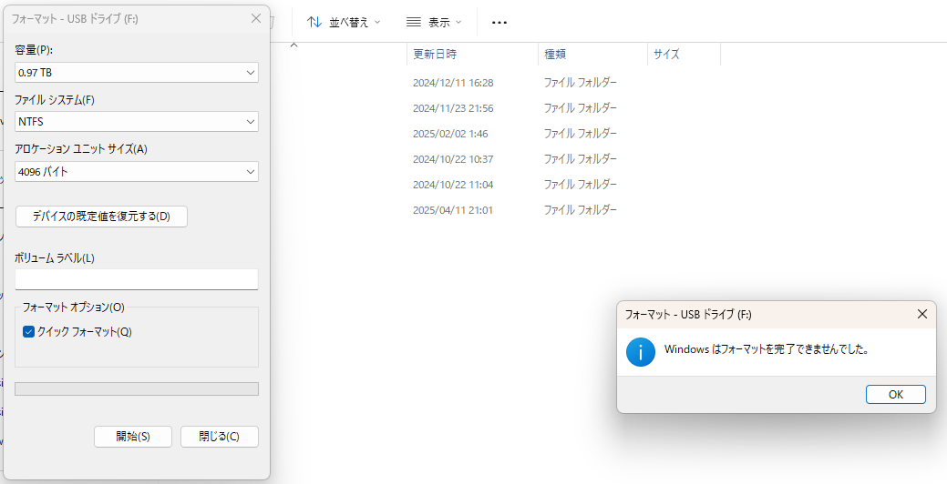This screenshot has height=484, width=947.
Task: Open the 表示 view layout menu
Action: (x=434, y=22)
